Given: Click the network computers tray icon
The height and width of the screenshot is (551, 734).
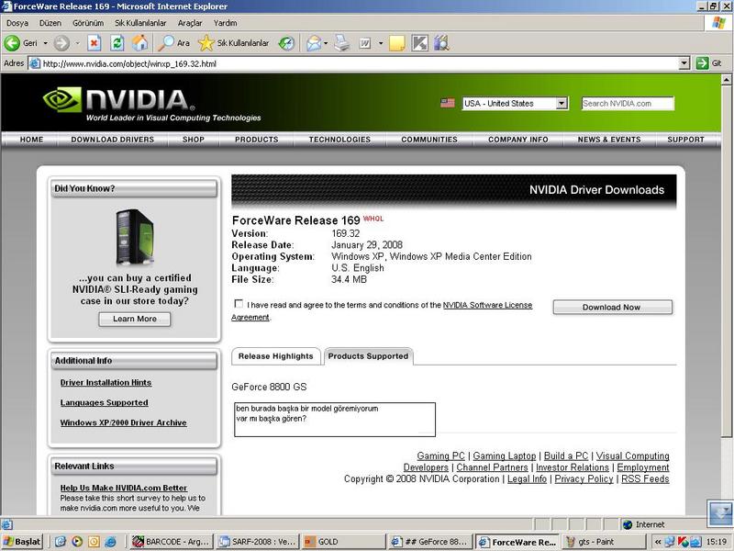Looking at the screenshot, I should point(670,542).
